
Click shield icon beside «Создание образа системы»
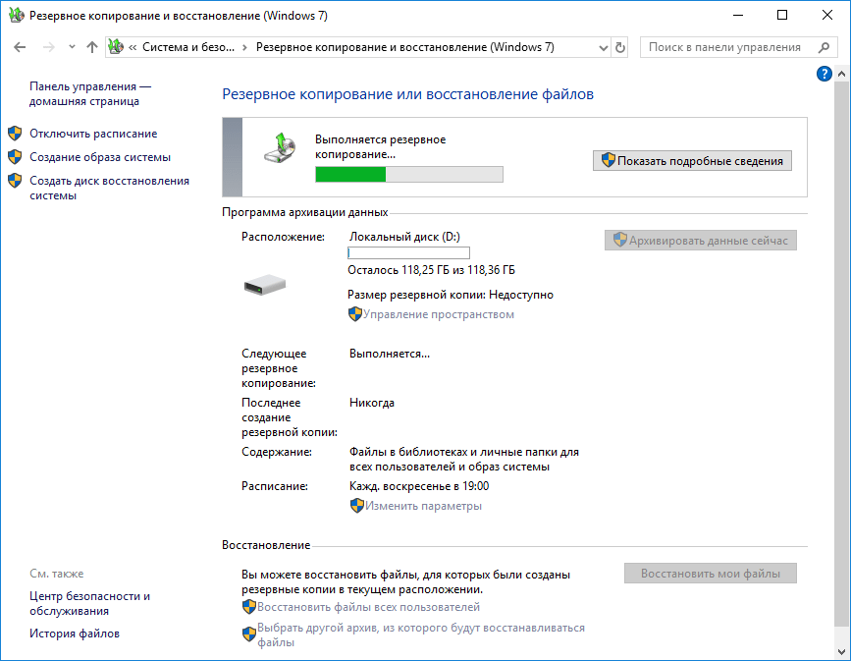coord(15,157)
